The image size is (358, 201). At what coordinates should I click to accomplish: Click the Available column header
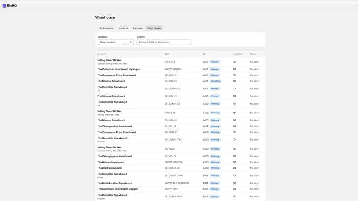tap(238, 54)
